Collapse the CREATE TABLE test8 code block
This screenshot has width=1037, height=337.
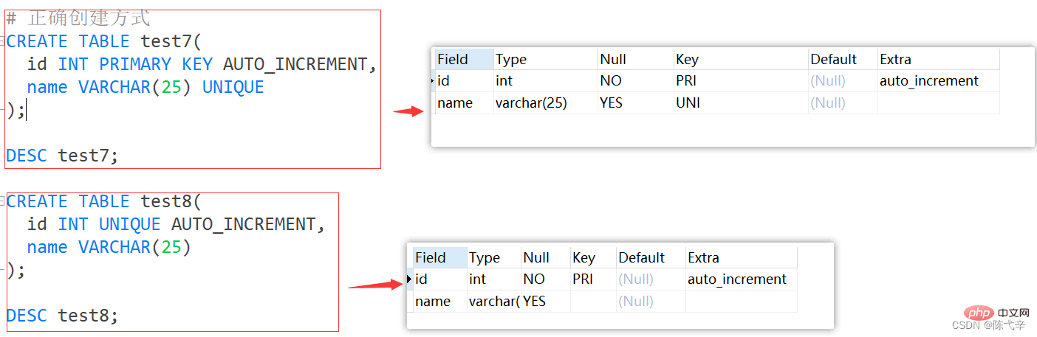(x=3, y=201)
